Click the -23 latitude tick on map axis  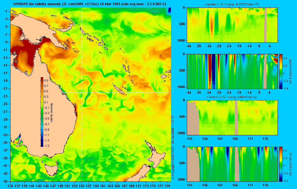tap(5, 96)
